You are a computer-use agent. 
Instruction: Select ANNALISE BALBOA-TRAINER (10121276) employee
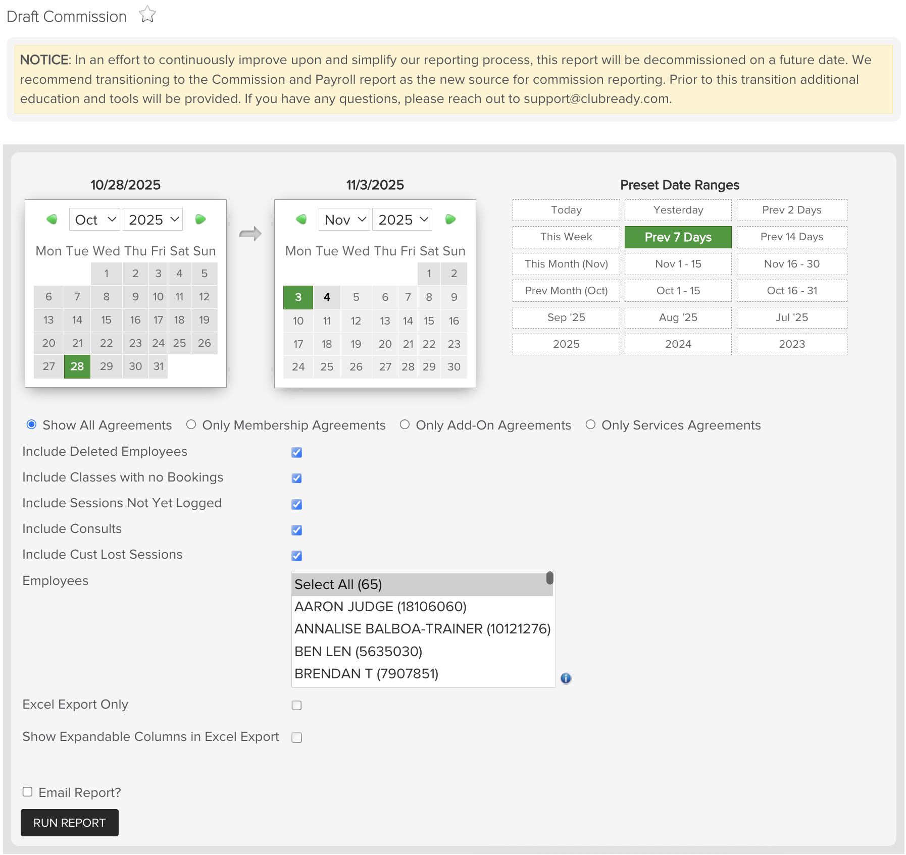pyautogui.click(x=423, y=629)
